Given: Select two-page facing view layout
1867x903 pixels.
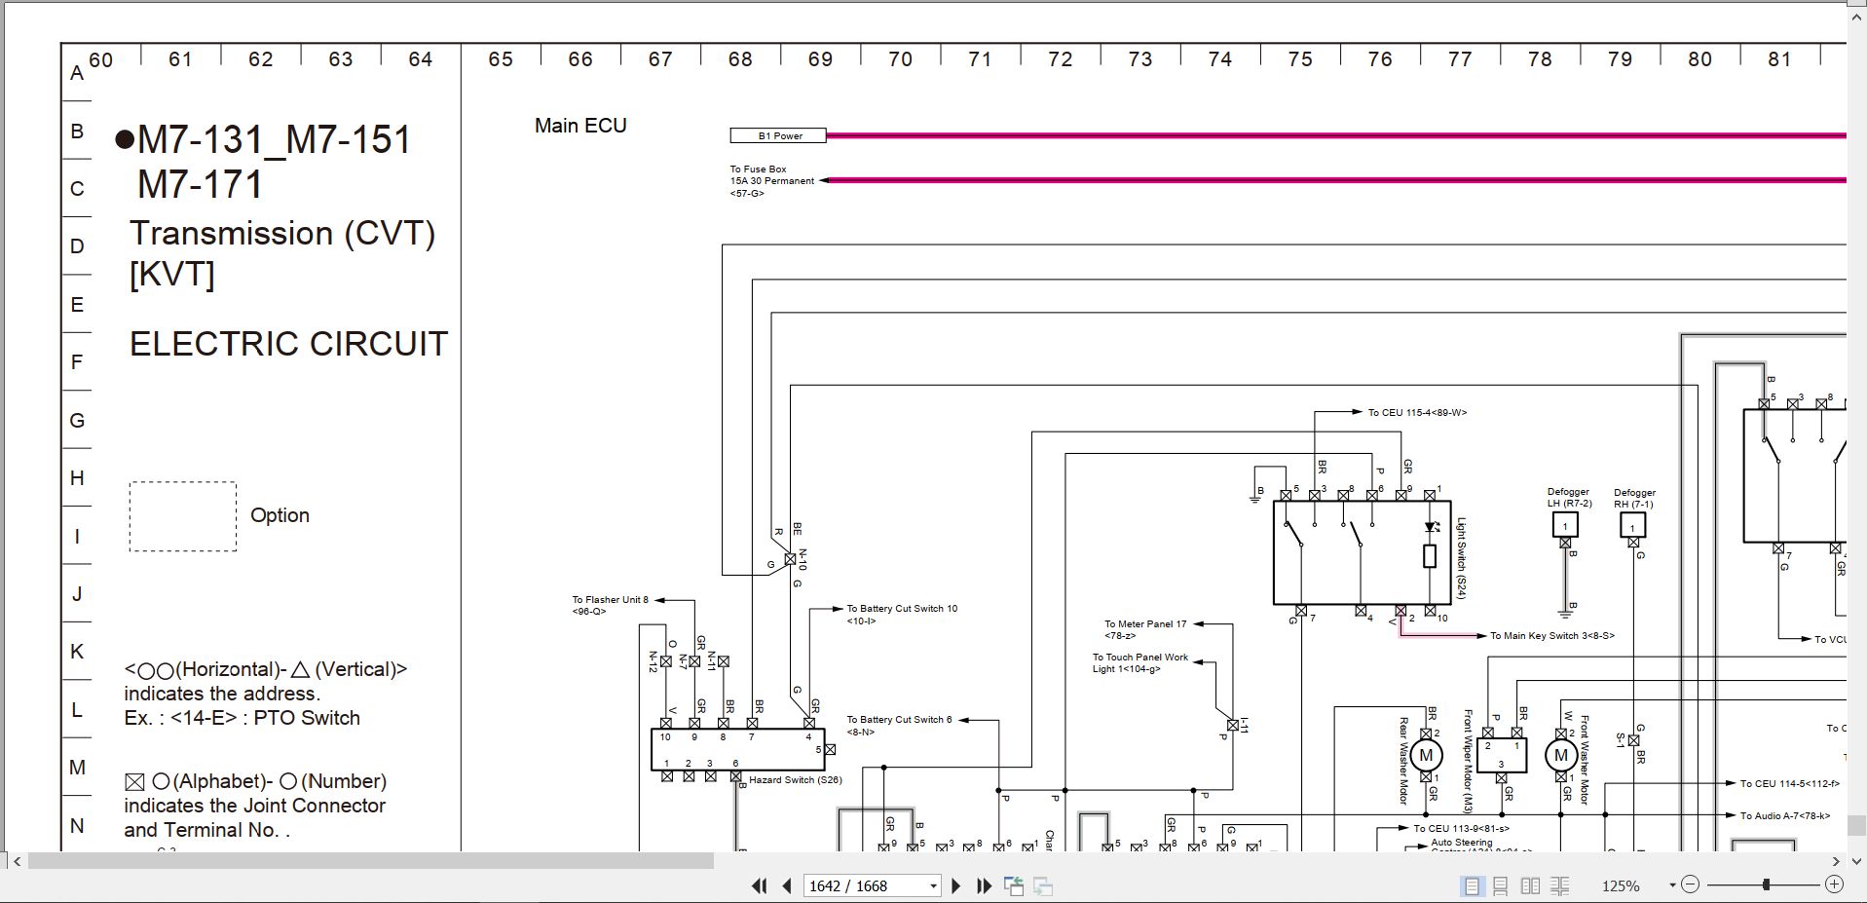Looking at the screenshot, I should 1530,885.
